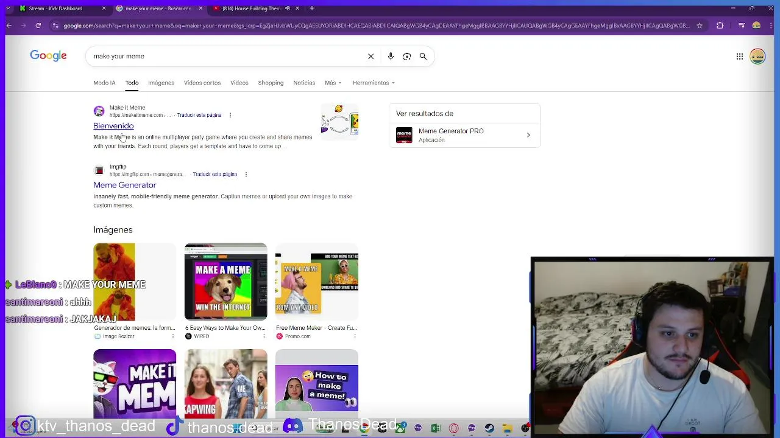Click the Make it Meme result preview image

[x=339, y=121]
